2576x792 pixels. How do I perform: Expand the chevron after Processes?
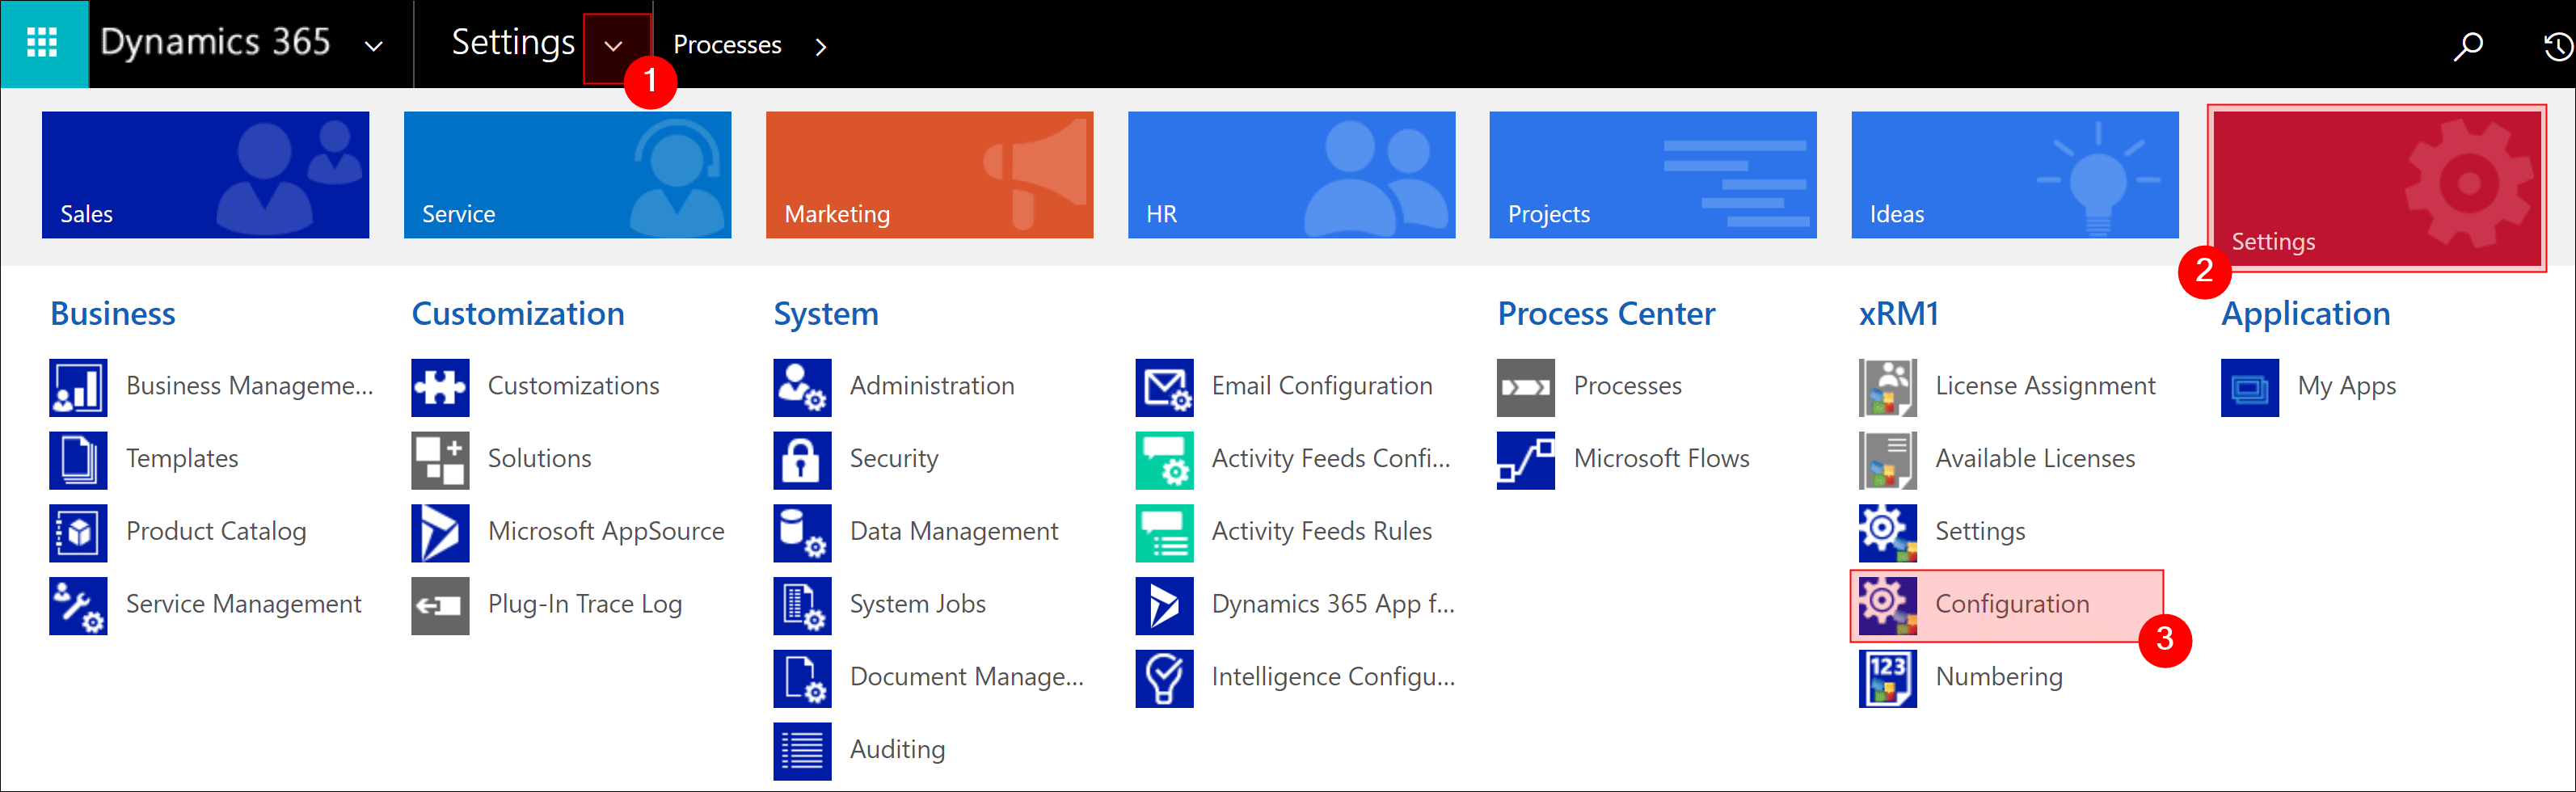click(x=821, y=46)
